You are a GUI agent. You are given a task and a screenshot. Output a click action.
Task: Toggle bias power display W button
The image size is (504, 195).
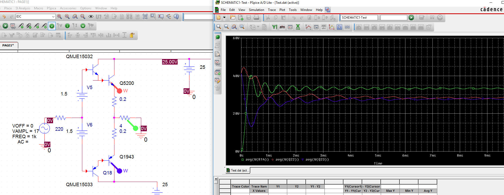[83, 26]
